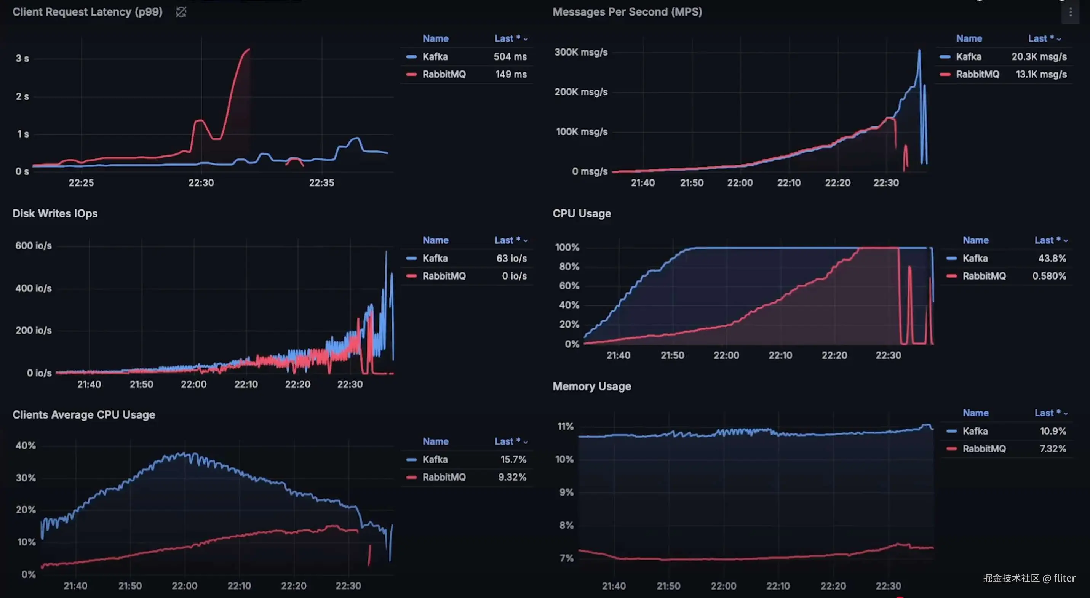Image resolution: width=1090 pixels, height=598 pixels.
Task: Click Kafka color dash in Memory Usage legend
Action: pos(952,431)
